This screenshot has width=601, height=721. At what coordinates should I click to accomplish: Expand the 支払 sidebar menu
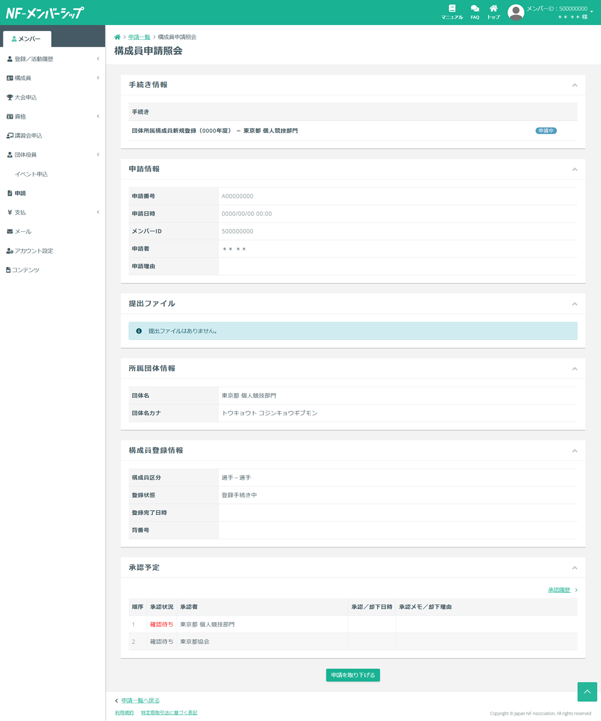tap(53, 212)
